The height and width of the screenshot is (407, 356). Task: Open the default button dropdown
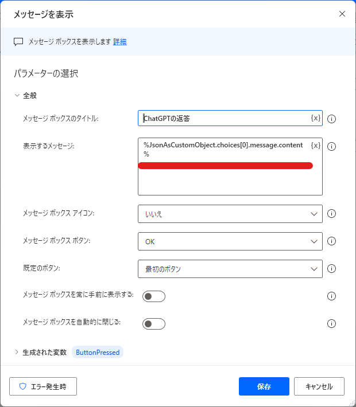tap(230, 269)
